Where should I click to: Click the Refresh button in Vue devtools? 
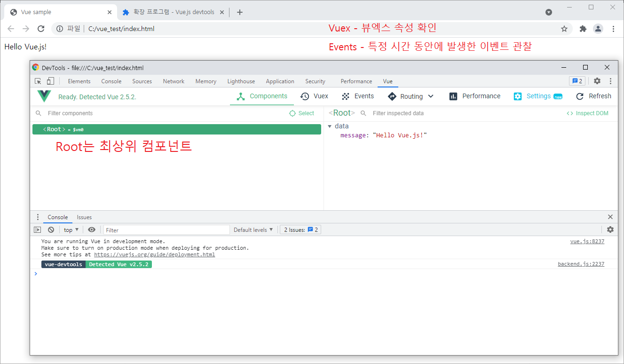pyautogui.click(x=593, y=96)
